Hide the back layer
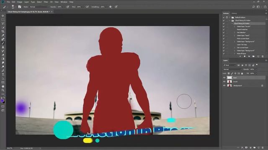Screen dimensions: 268x150 coord(224,78)
